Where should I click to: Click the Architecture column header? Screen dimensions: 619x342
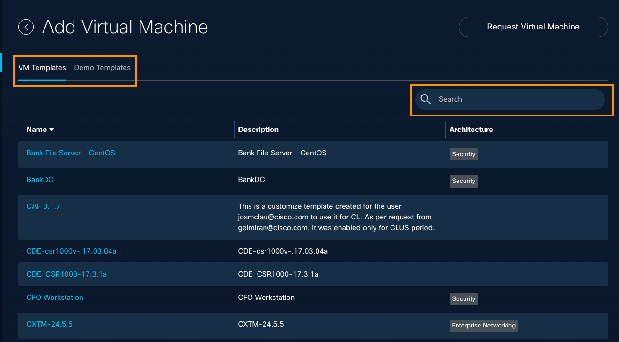[471, 130]
